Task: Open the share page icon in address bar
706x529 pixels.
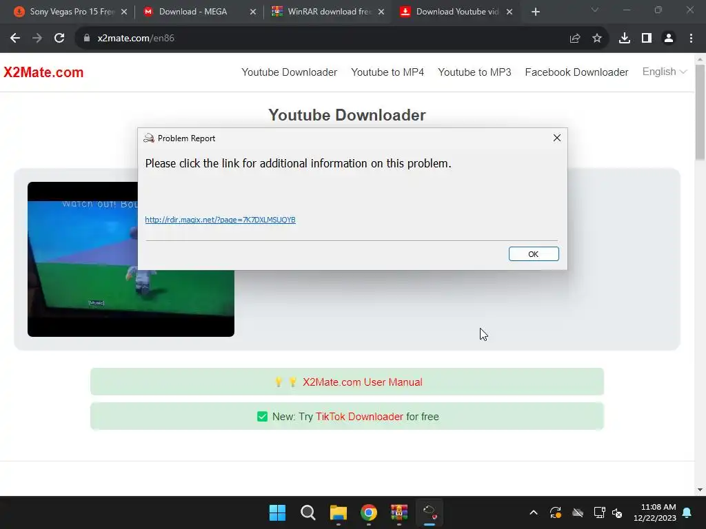Action: (575, 39)
